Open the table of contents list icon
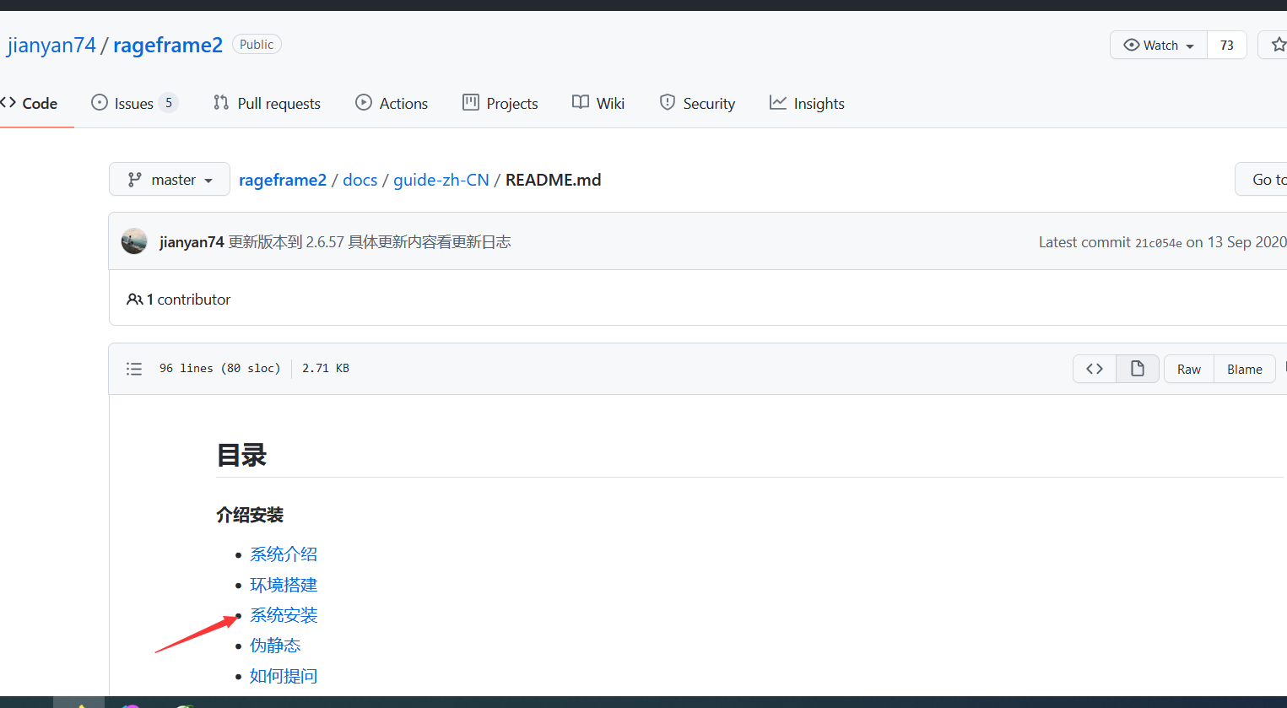The height and width of the screenshot is (708, 1287). pos(134,369)
